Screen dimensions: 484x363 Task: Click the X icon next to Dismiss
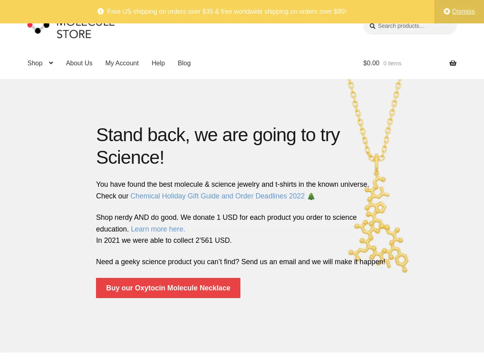[446, 11]
